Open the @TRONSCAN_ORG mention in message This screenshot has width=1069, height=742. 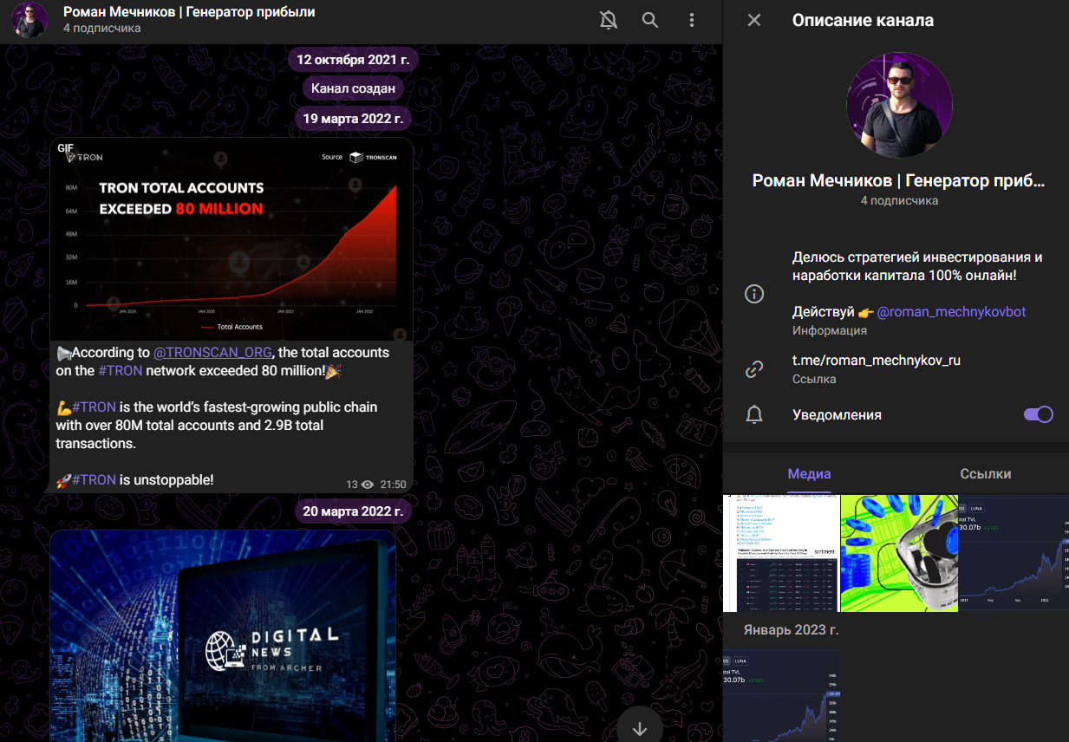coord(212,353)
